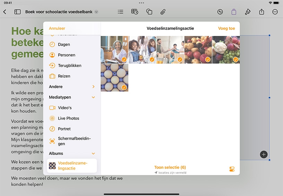Deselect the photo of the gray-haired woman
283x196 pixels.
pos(114,50)
